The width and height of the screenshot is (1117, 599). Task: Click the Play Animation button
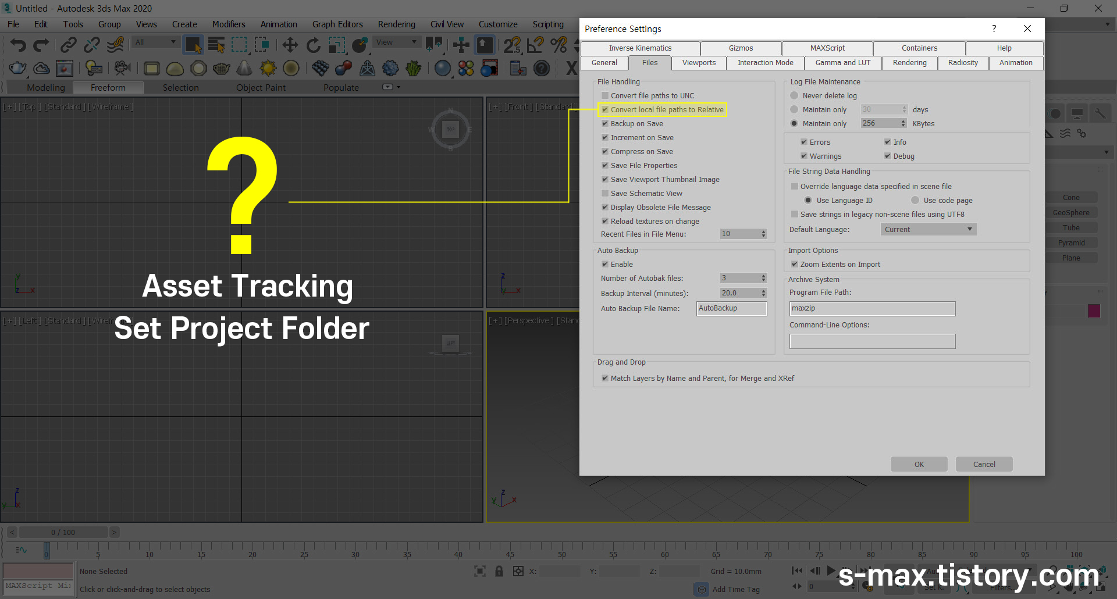831,571
